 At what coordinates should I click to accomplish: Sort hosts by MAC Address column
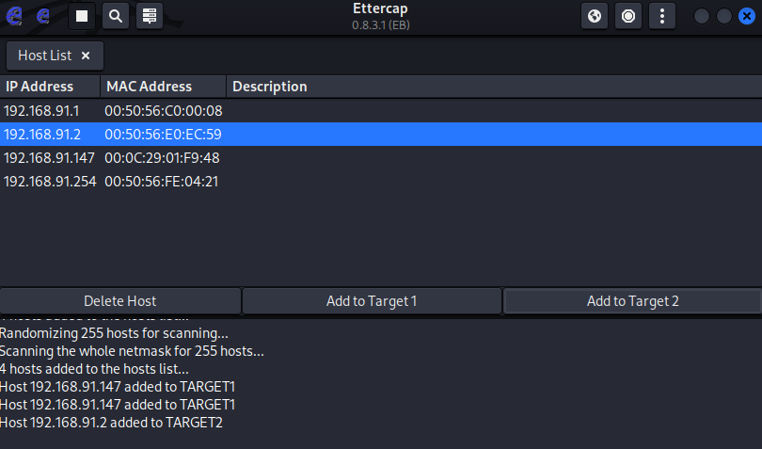(163, 87)
